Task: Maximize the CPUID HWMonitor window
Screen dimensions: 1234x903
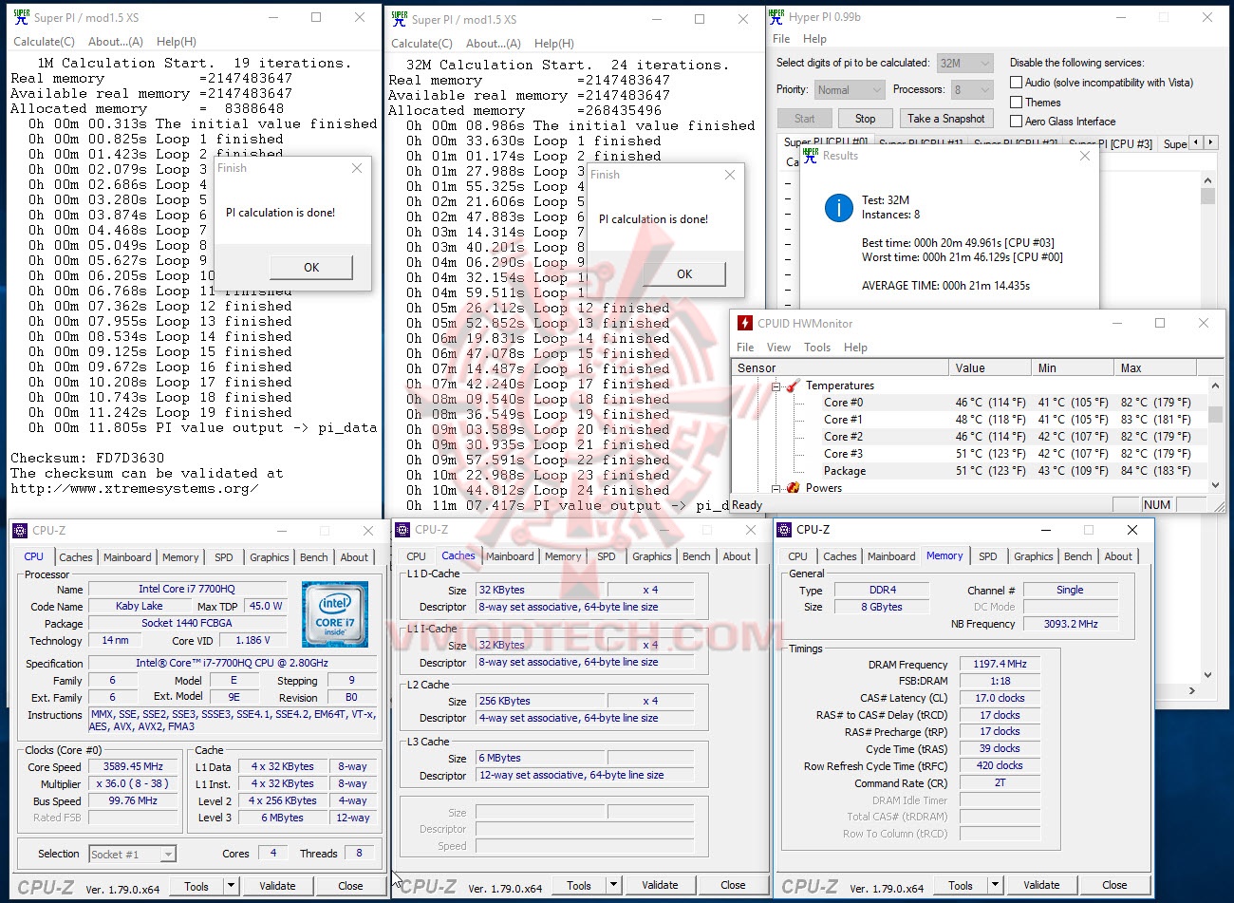Action: coord(1160,323)
